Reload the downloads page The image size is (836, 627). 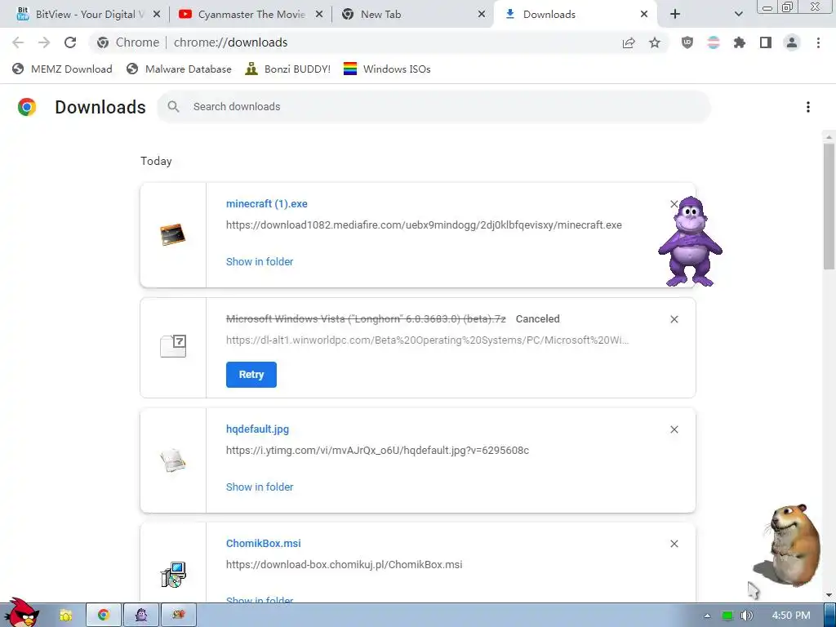coord(70,42)
